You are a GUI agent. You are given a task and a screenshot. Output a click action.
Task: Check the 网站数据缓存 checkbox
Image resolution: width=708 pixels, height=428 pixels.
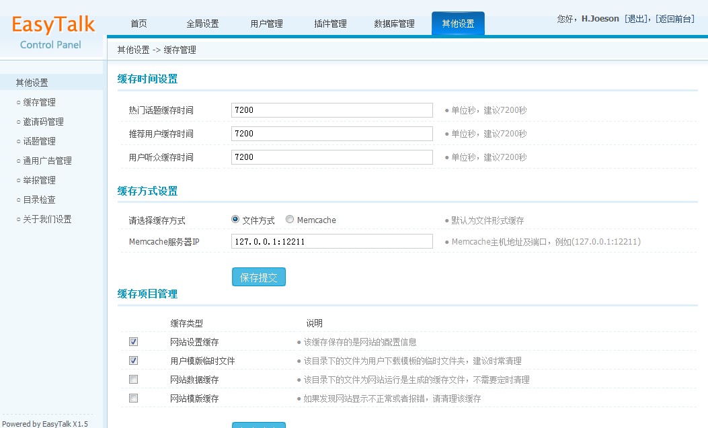pos(133,380)
